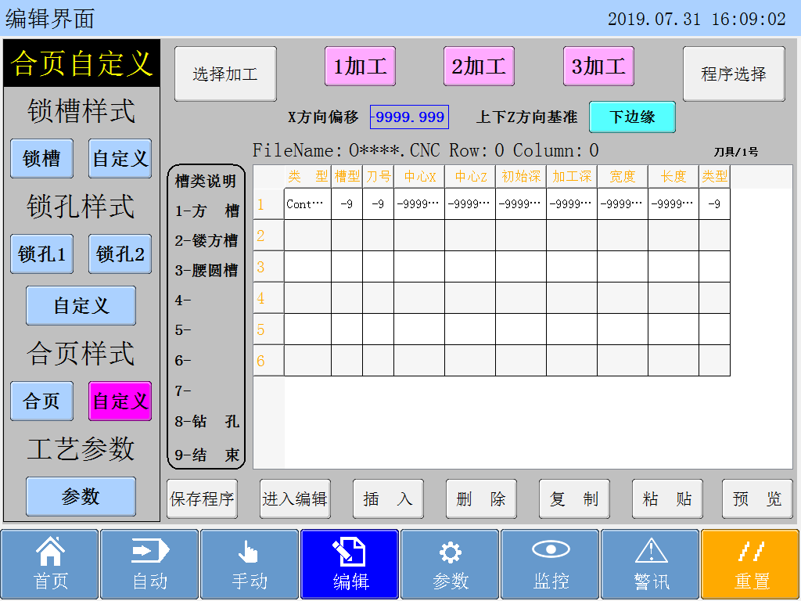
Task: Choose the 锁孔1 style button
Action: click(x=42, y=254)
